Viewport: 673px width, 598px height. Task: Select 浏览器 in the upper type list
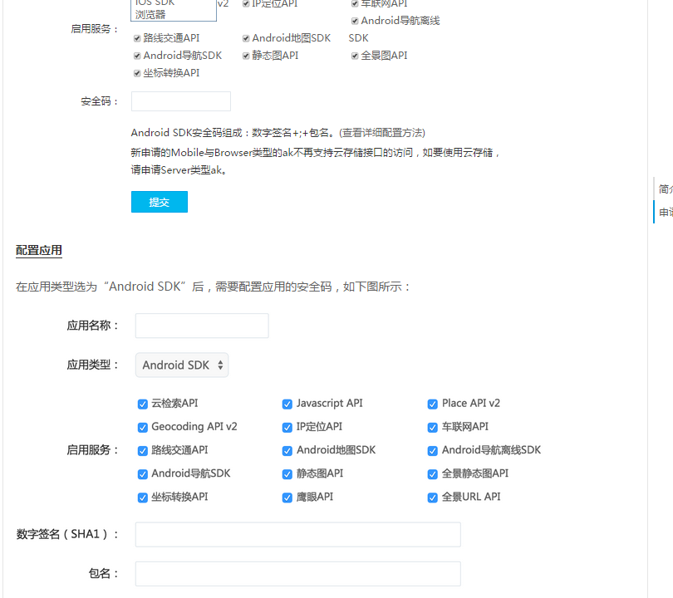(150, 14)
